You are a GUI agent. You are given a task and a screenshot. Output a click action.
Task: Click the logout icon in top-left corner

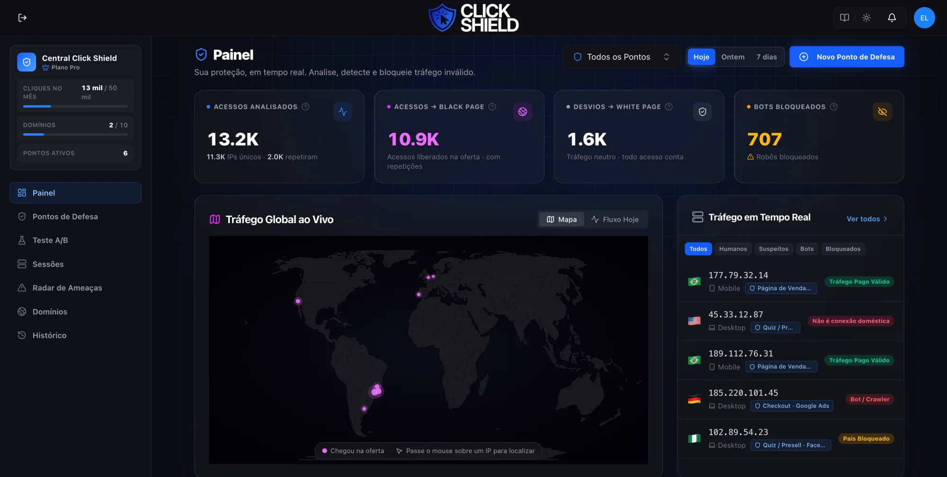pyautogui.click(x=22, y=18)
